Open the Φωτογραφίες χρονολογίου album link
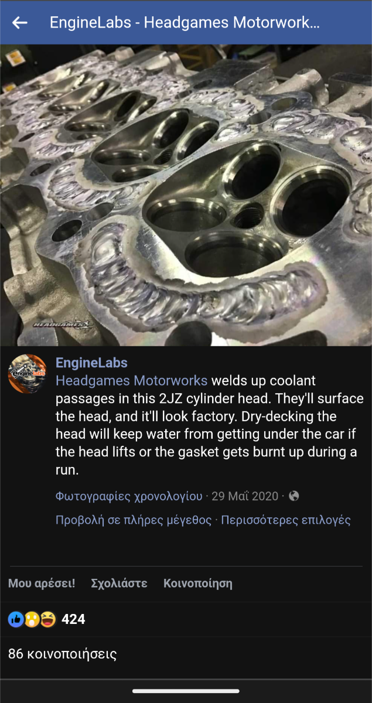 click(x=129, y=496)
